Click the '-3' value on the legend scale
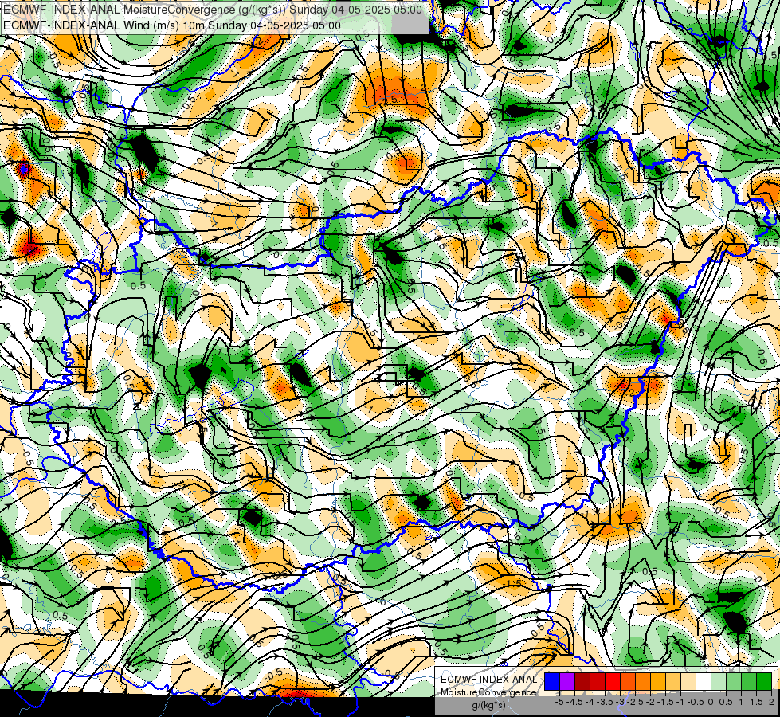780x717 pixels. (x=620, y=702)
